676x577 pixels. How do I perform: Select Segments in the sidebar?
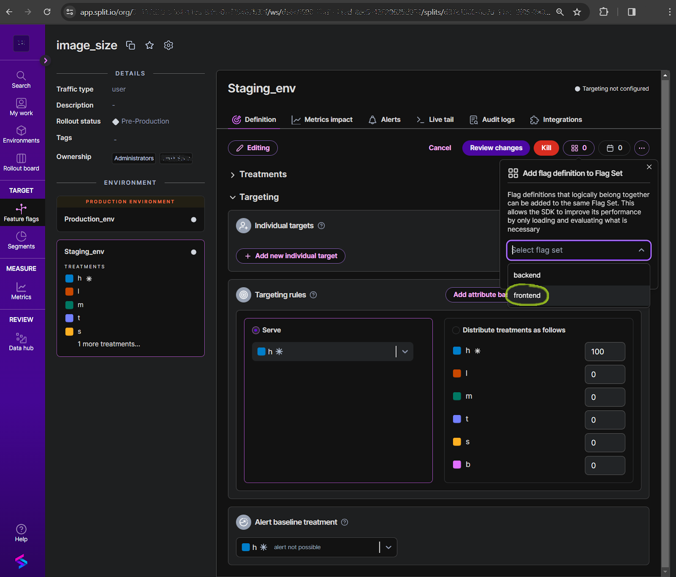click(x=21, y=241)
